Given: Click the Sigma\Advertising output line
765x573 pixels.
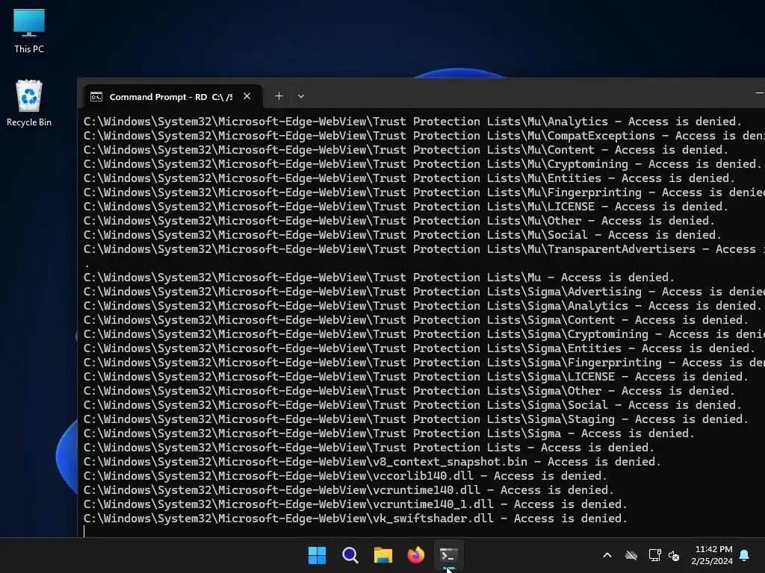Looking at the screenshot, I should tap(424, 292).
